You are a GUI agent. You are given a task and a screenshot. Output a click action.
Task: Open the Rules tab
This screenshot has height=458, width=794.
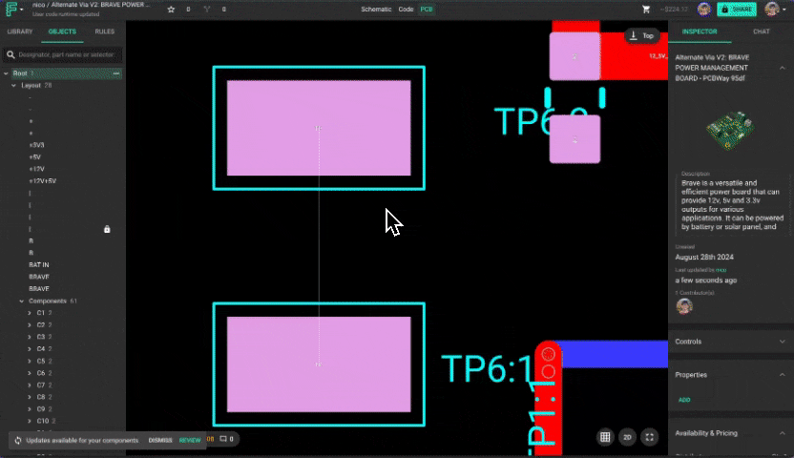[104, 31]
